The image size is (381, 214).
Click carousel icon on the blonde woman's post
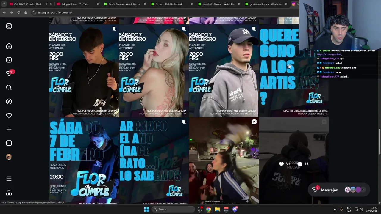pyautogui.click(x=184, y=29)
